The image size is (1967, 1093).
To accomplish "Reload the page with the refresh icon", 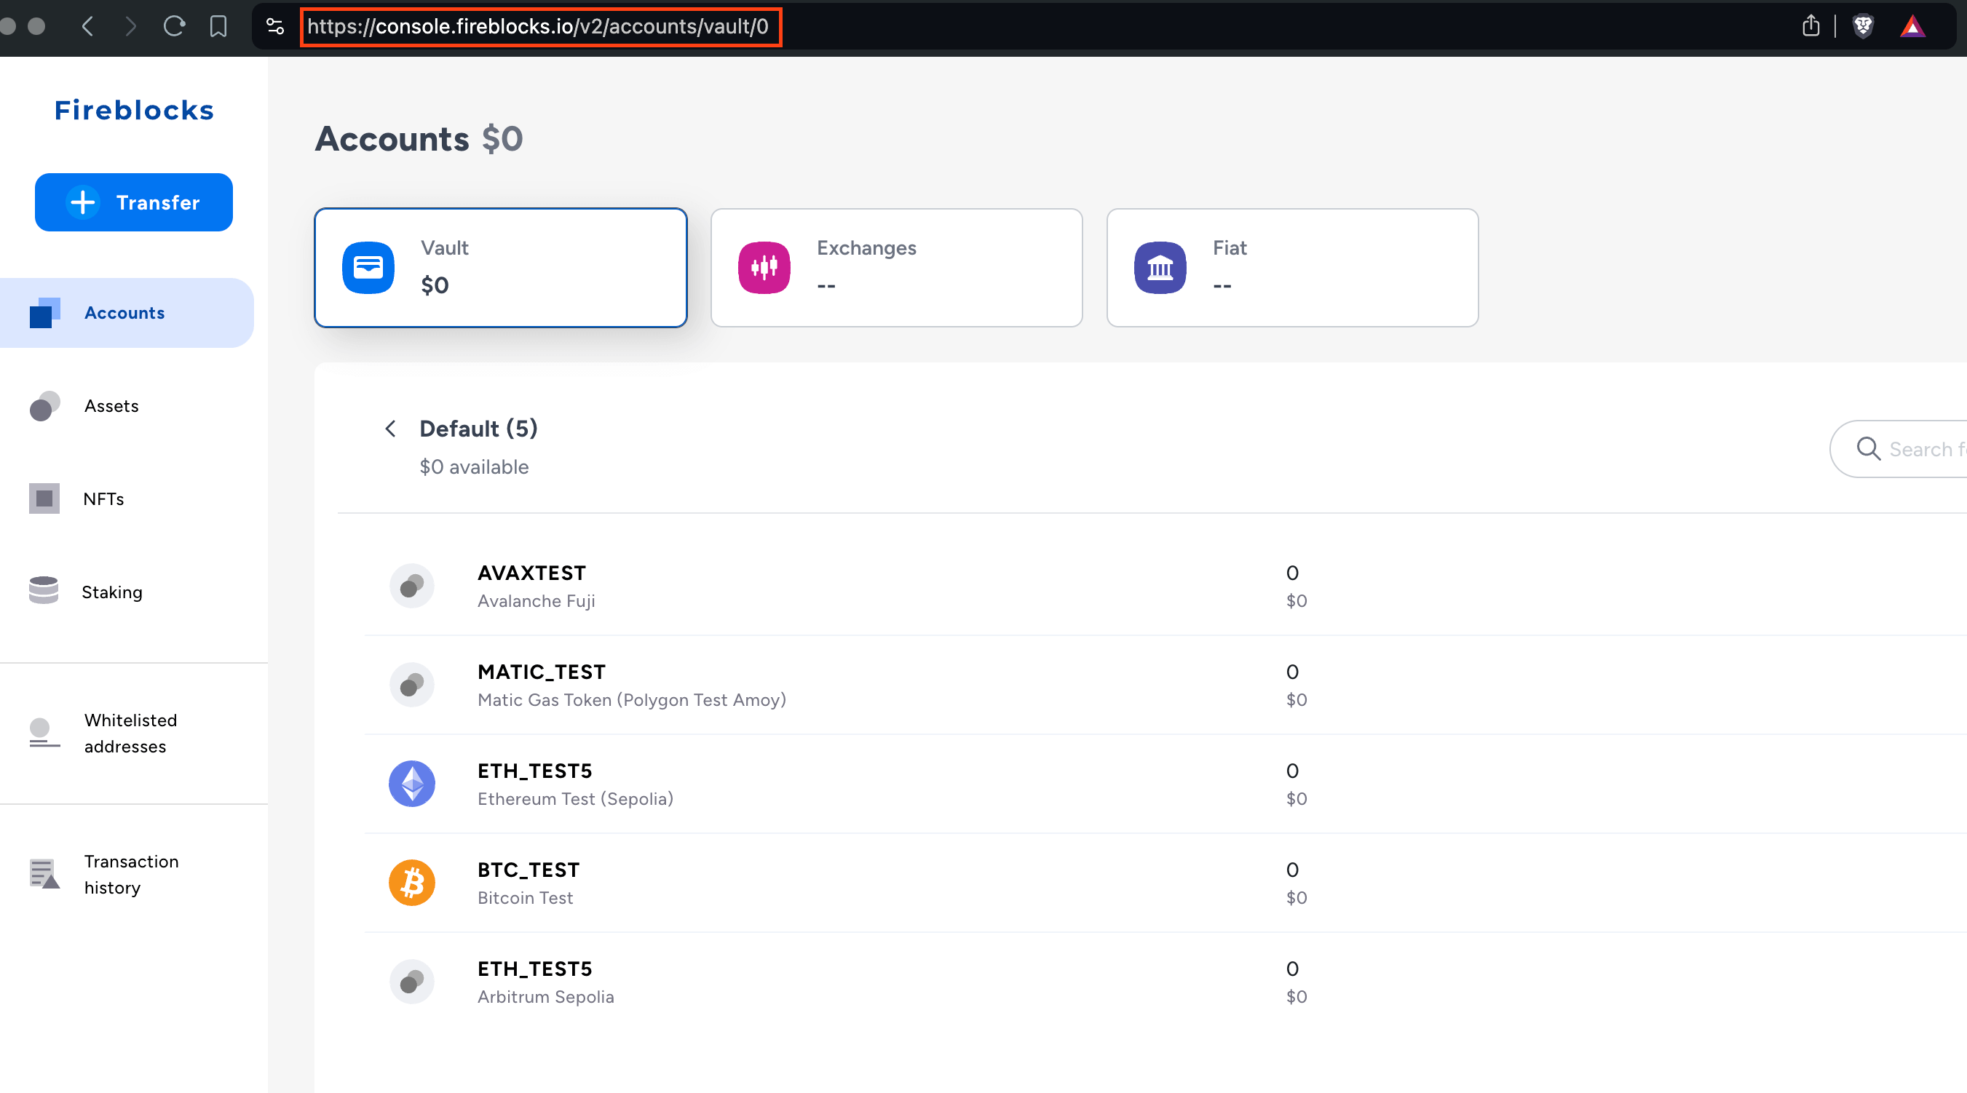I will pyautogui.click(x=174, y=27).
